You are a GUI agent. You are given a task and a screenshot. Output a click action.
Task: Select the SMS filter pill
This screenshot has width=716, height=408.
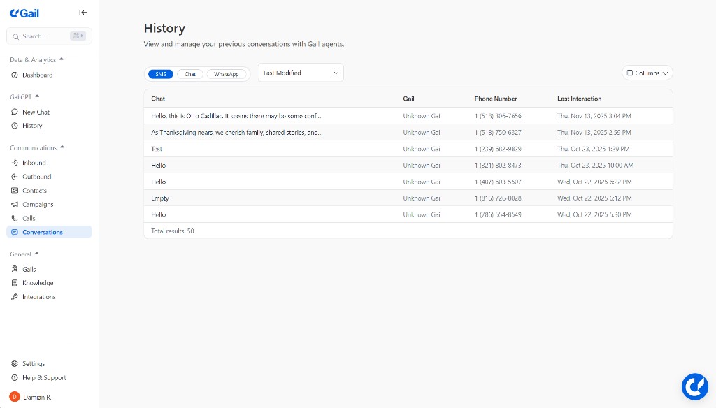click(160, 73)
